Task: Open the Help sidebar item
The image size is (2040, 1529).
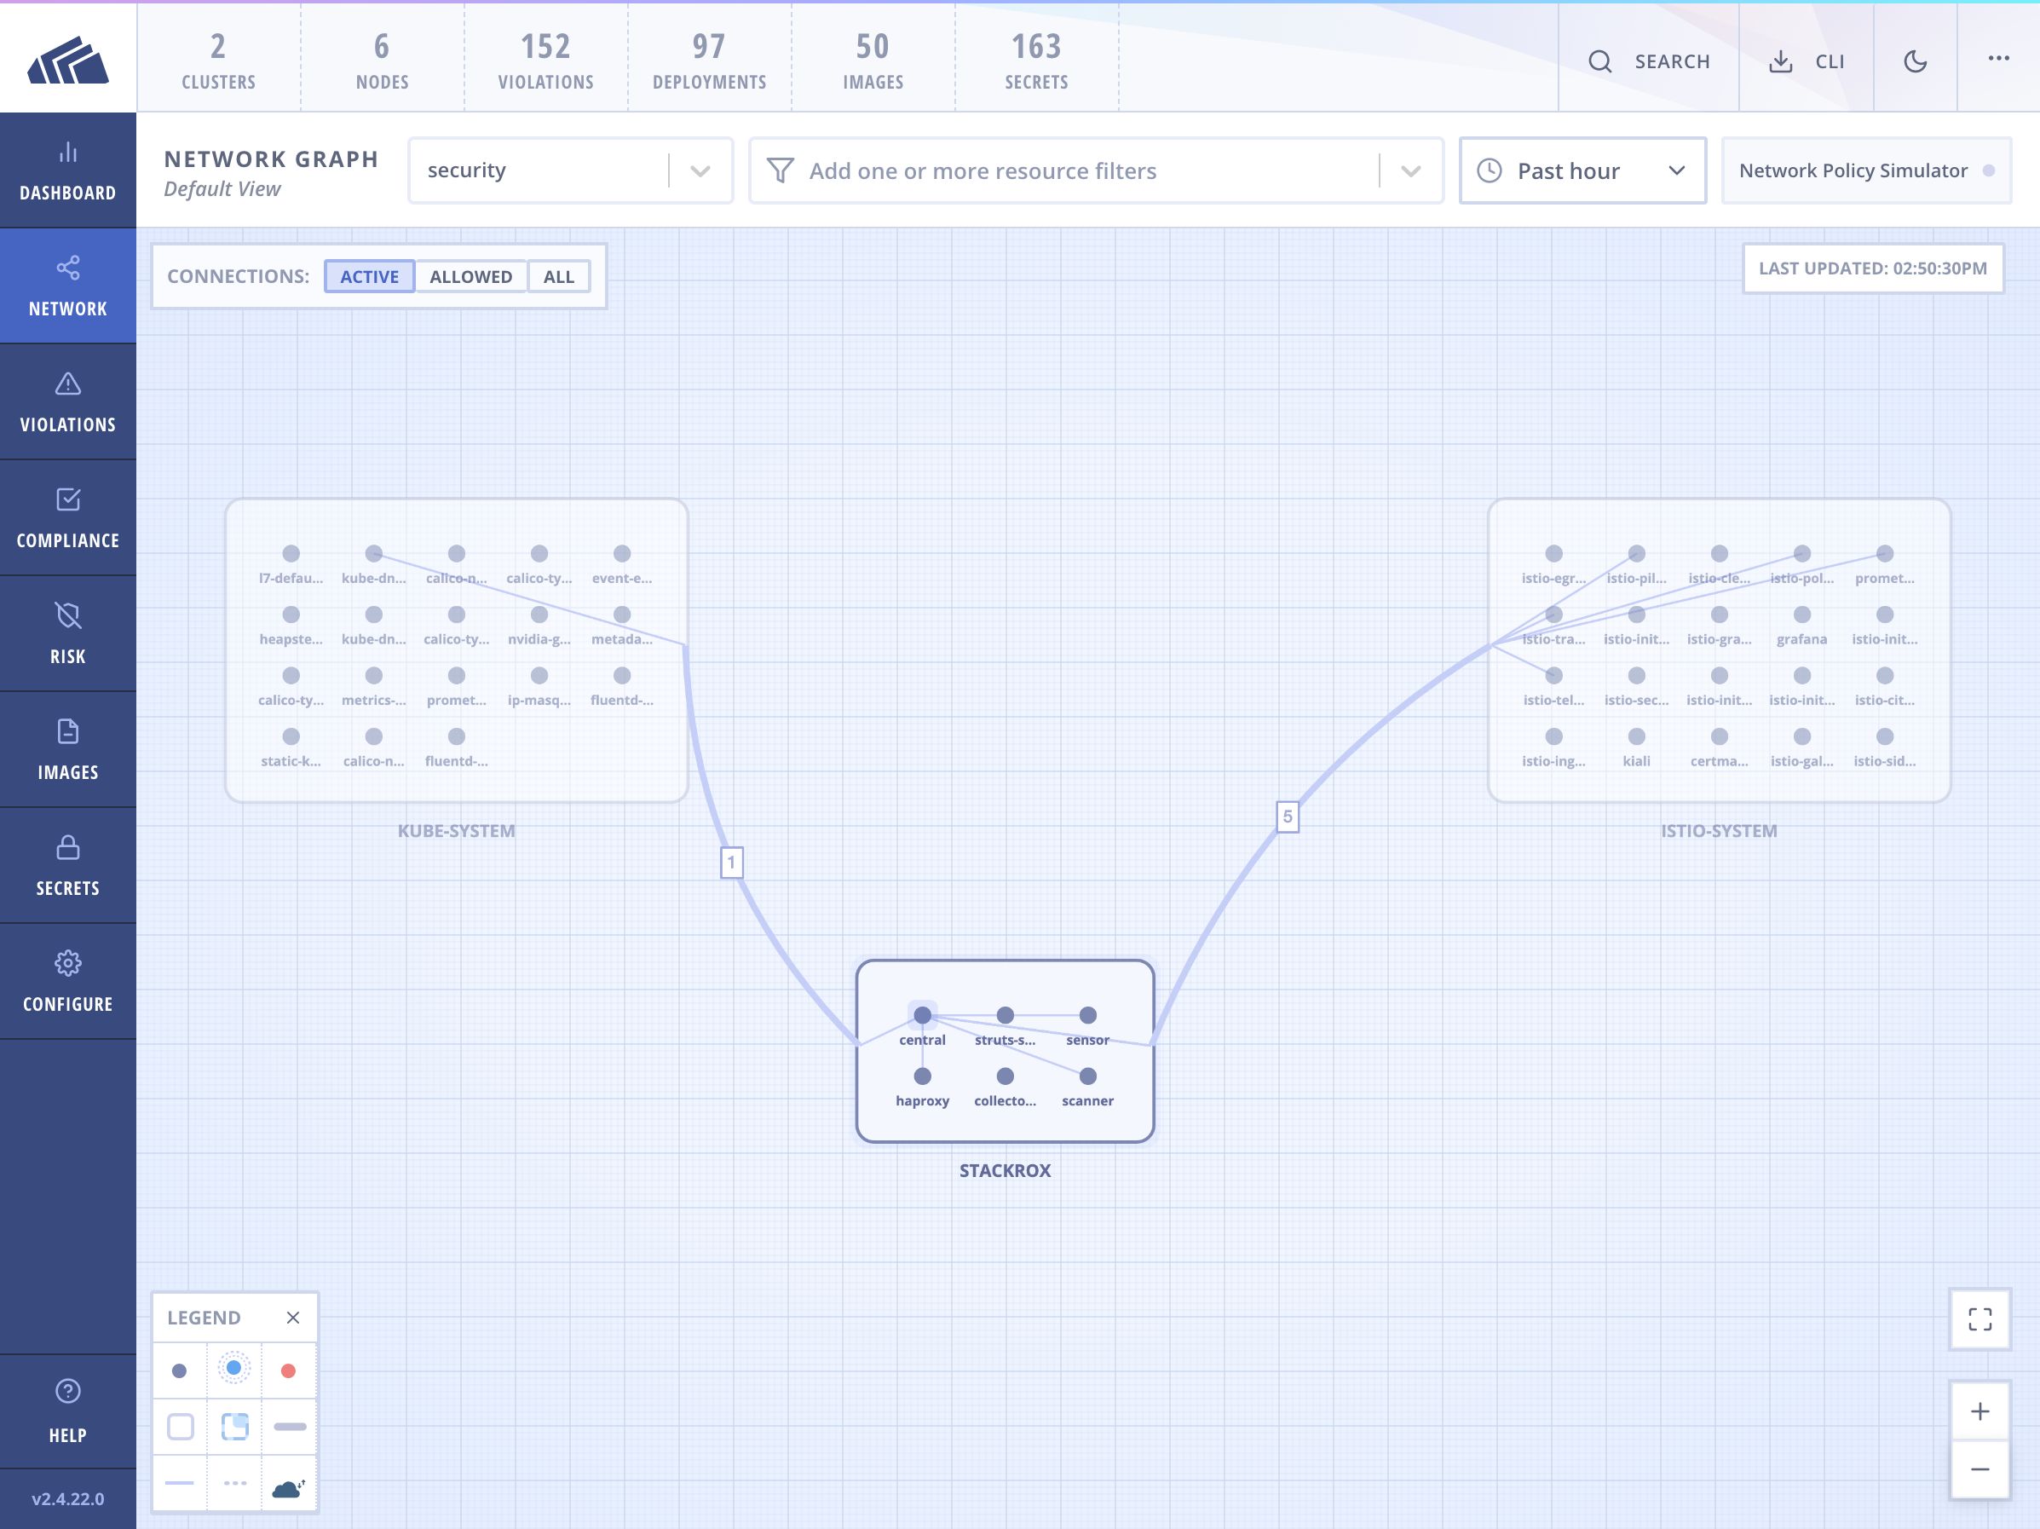Action: tap(68, 1411)
